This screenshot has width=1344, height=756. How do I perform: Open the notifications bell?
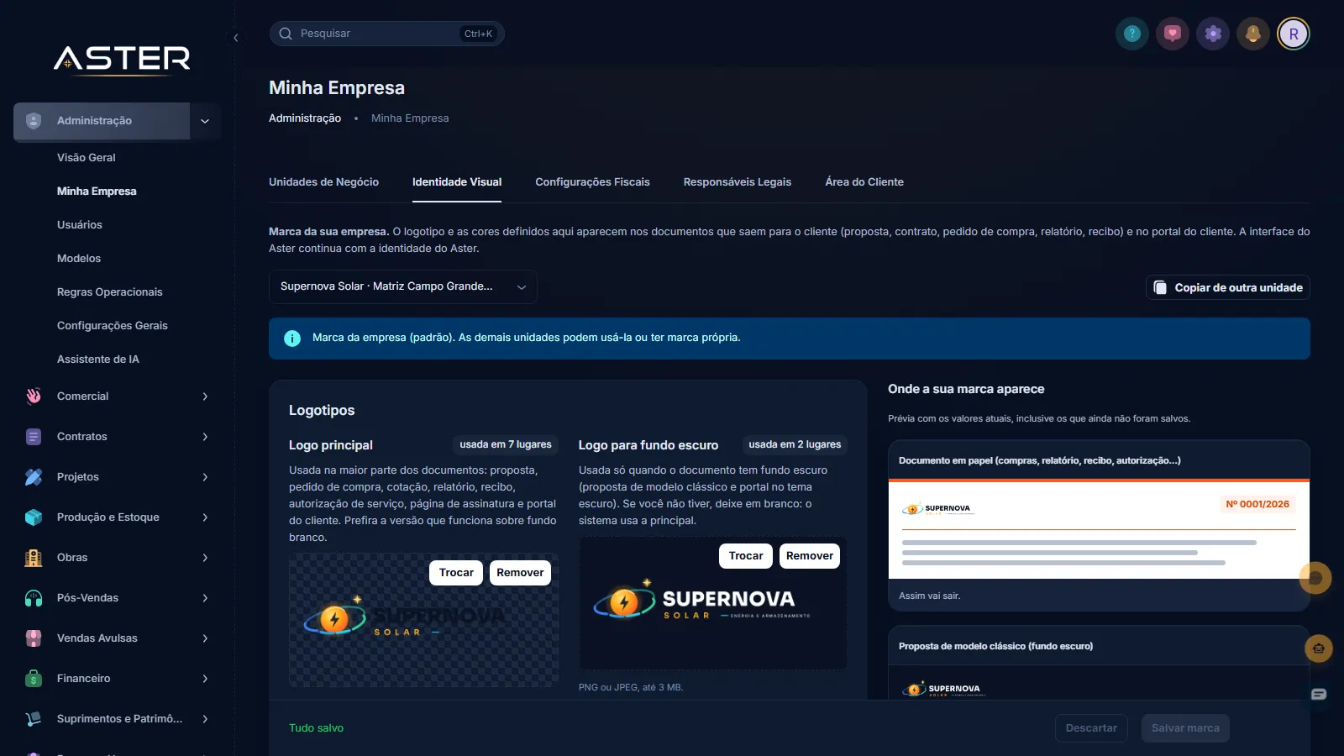[1253, 34]
